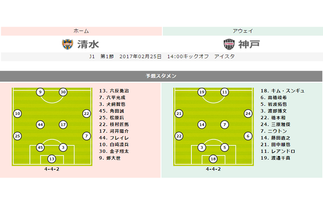The image size is (323, 215).
Task: Click Kobe midfielder circle number 14
Action: tap(202, 125)
